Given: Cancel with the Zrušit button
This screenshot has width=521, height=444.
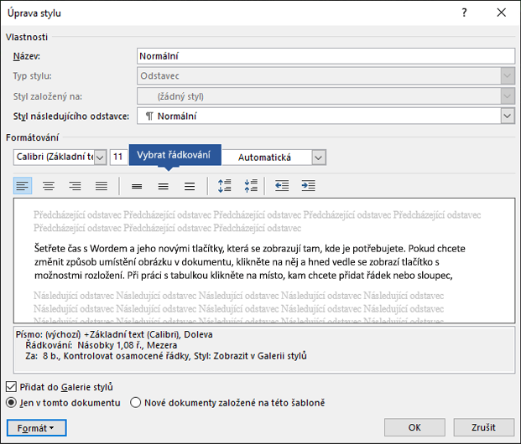Looking at the screenshot, I should (483, 427).
